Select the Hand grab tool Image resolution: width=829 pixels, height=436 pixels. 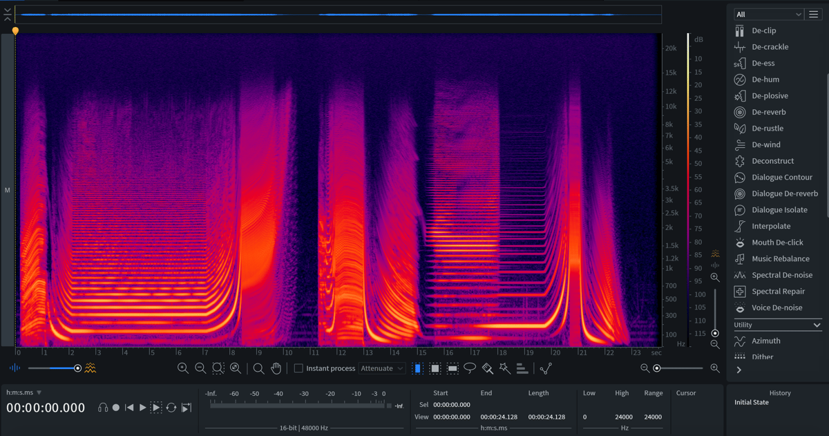(276, 368)
